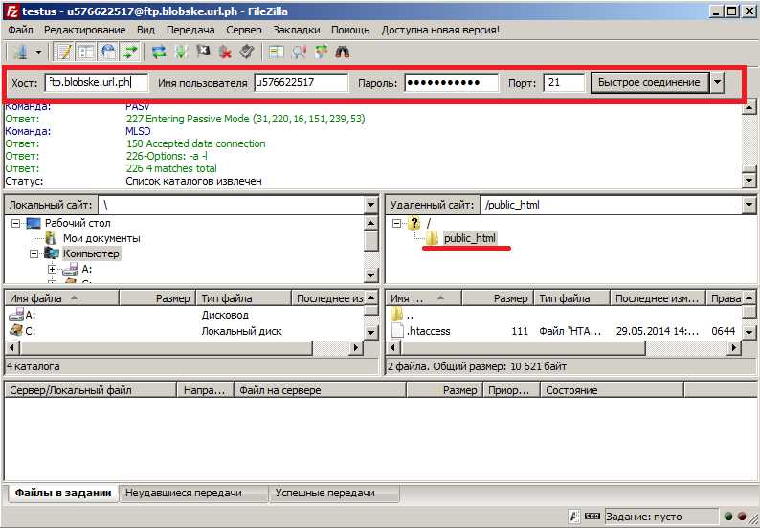Open Локальный сайт path dropdown

click(370, 205)
